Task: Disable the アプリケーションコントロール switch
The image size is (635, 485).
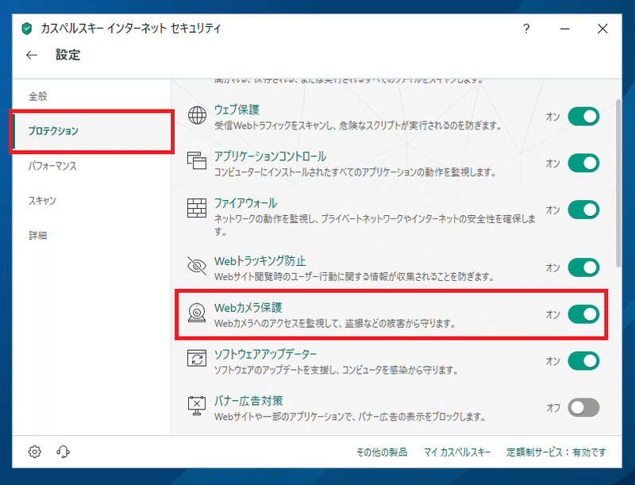Action: point(583,164)
